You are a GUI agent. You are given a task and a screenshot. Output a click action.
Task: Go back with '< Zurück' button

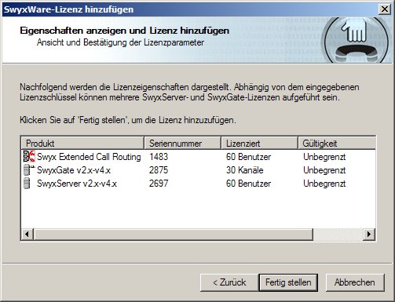tap(229, 282)
